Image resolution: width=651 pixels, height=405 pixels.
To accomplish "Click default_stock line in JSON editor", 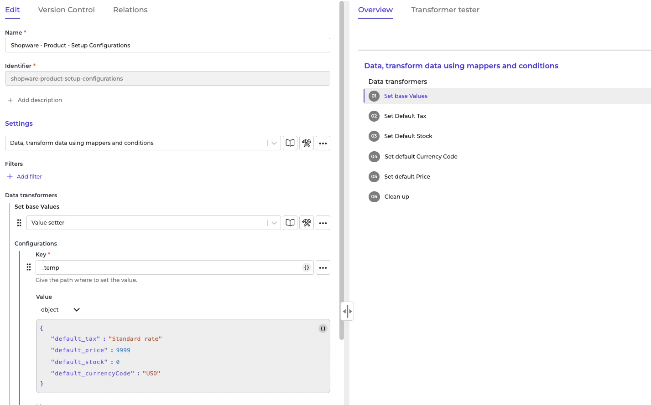I will tap(85, 362).
